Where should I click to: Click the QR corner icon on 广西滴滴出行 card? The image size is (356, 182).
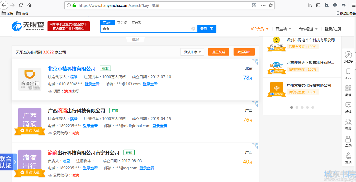tap(255, 104)
